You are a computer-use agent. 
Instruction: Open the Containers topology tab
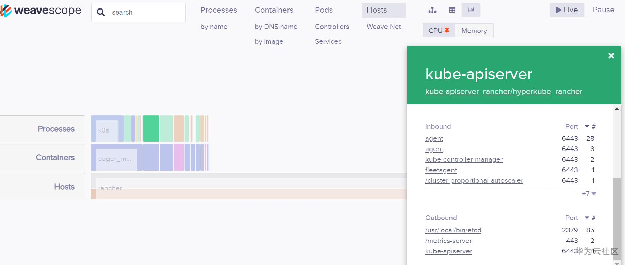tap(274, 10)
